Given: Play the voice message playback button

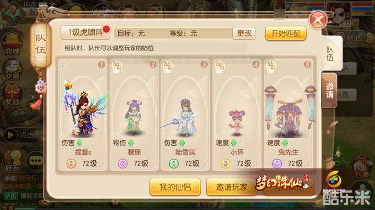Looking at the screenshot, I should tap(10, 135).
